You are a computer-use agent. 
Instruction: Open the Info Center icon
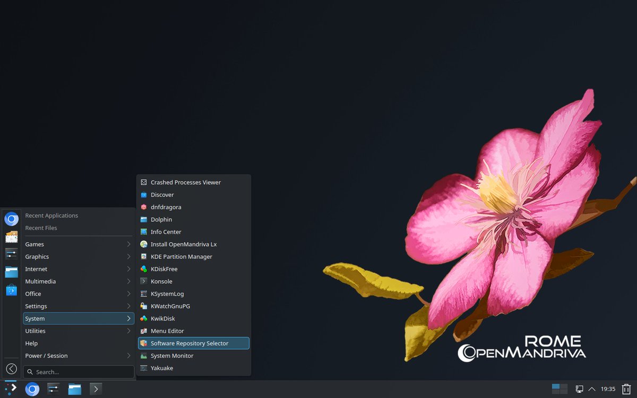click(x=143, y=232)
